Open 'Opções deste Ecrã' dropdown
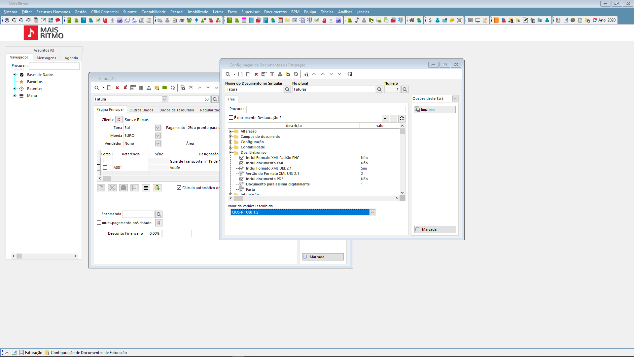Viewport: 634px width, 357px height. tap(455, 99)
